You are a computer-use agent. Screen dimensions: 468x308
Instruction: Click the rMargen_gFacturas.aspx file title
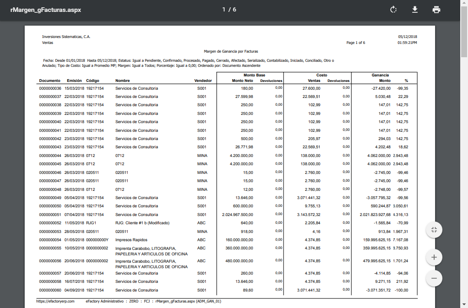click(x=45, y=10)
